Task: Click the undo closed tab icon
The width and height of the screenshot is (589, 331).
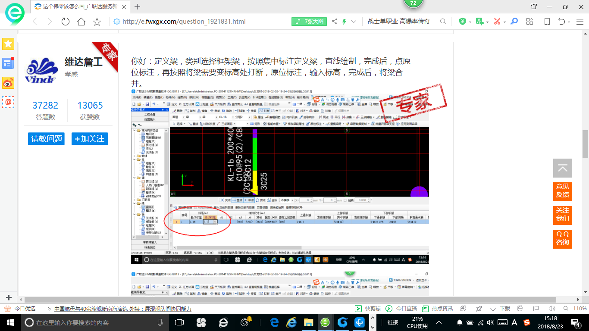Action: pyautogui.click(x=561, y=21)
